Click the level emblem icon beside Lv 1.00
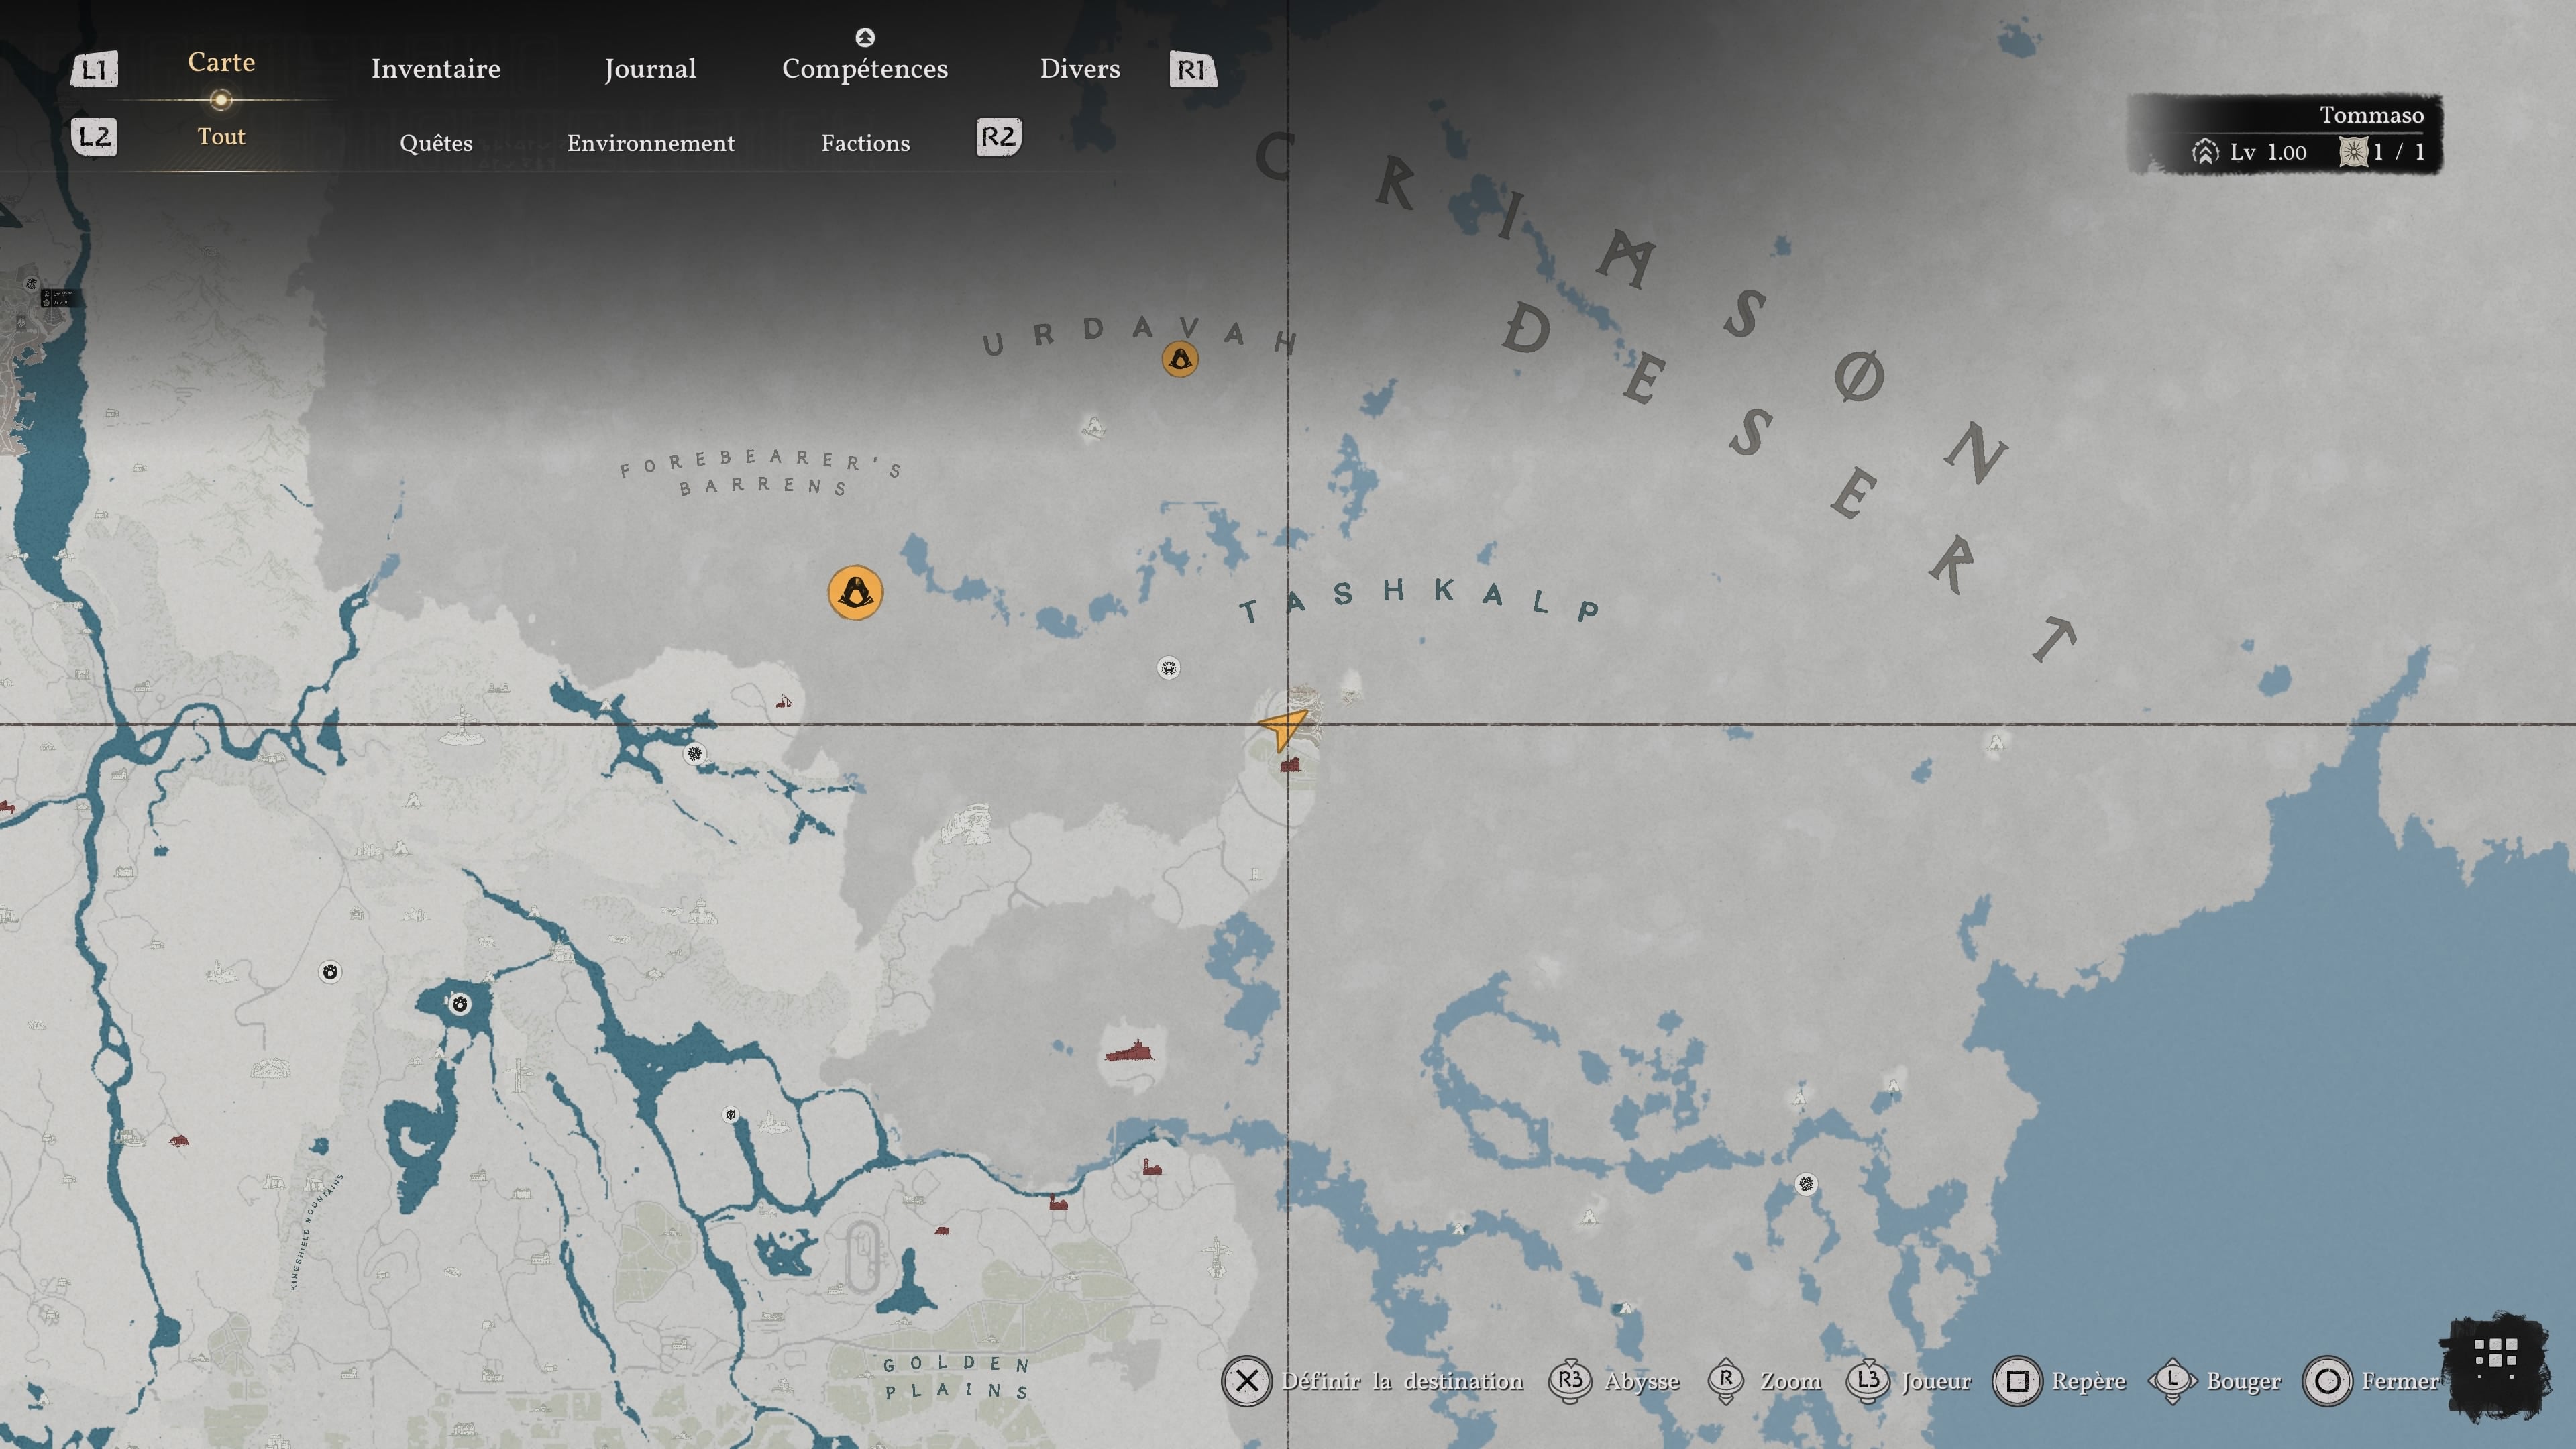Screen dimensions: 2576x1449 pos(2205,152)
